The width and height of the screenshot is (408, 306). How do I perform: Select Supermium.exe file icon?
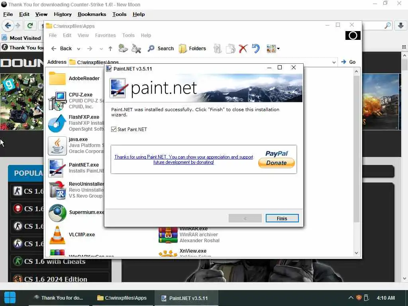coord(57,213)
